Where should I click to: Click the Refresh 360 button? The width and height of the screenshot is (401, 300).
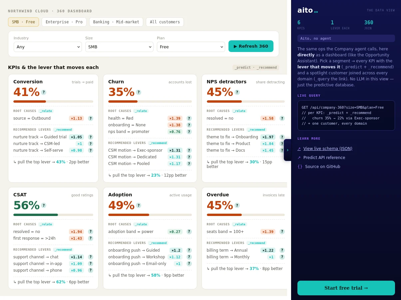251,46
